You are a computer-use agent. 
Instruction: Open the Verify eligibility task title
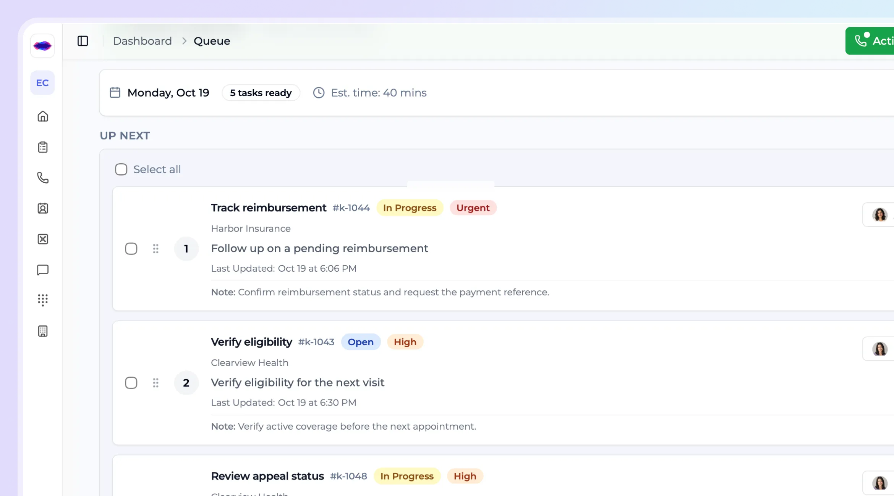[x=251, y=342]
